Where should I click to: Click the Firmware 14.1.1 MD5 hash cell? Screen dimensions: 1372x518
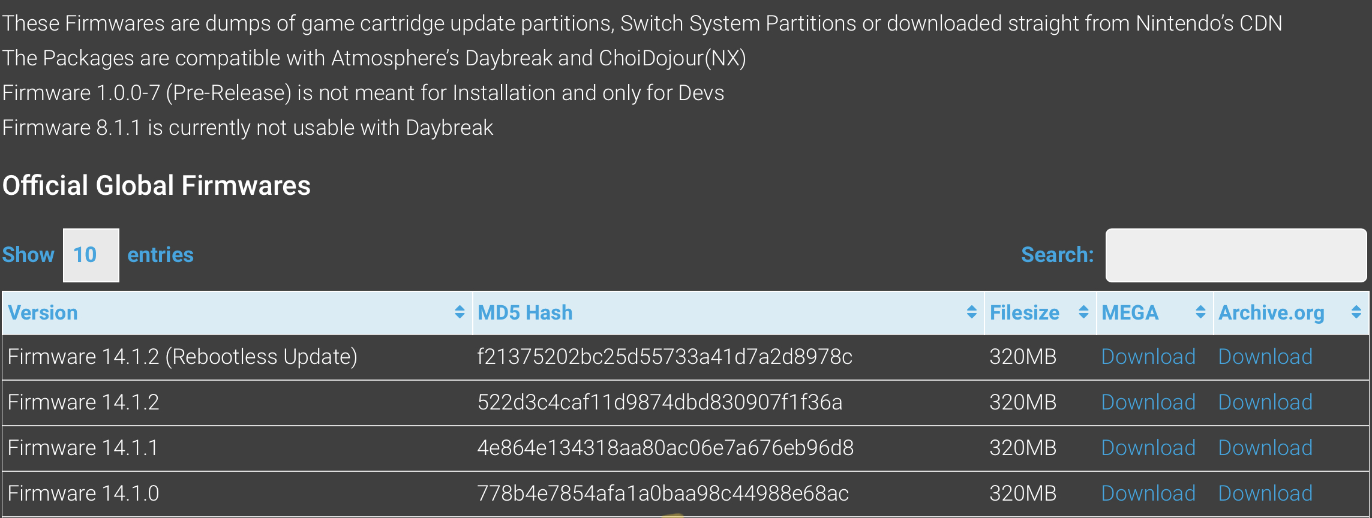coord(665,448)
